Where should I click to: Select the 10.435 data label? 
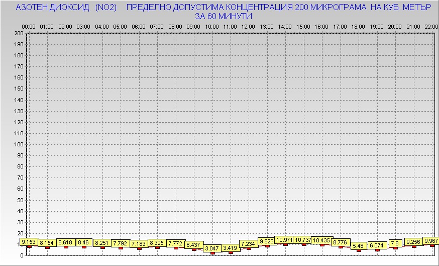click(x=321, y=240)
